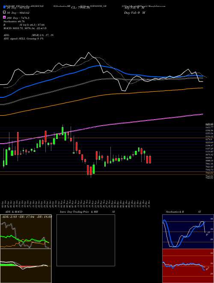Image resolution: width=214 pixels, height=283 pixels.
Task: Click the blue 20 Day legend swatch
Action: tap(4, 7)
